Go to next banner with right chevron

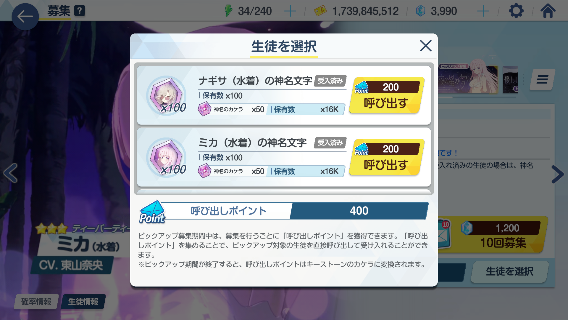[x=557, y=174]
